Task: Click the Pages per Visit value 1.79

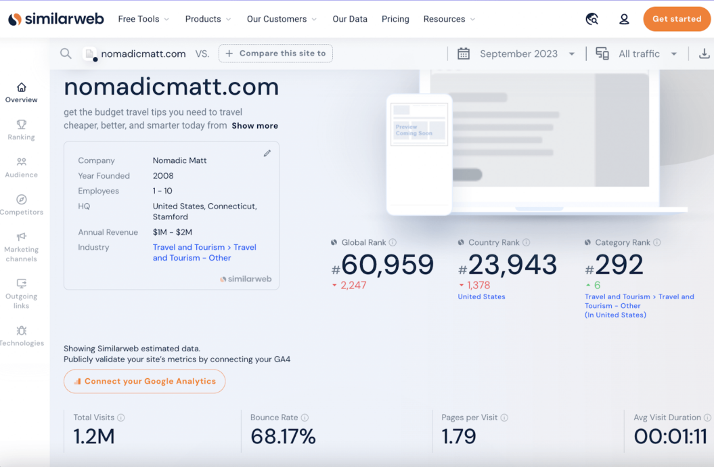Action: (x=459, y=437)
